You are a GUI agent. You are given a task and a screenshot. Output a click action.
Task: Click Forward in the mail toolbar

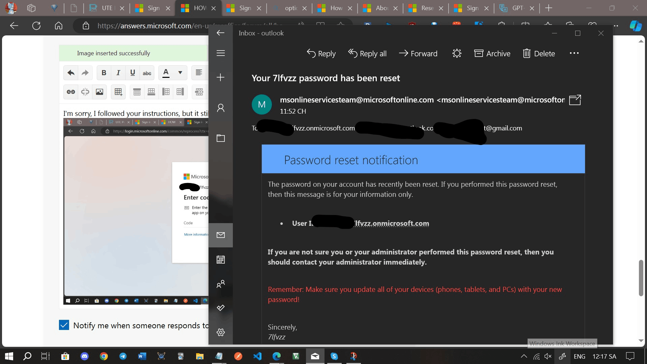pyautogui.click(x=418, y=54)
